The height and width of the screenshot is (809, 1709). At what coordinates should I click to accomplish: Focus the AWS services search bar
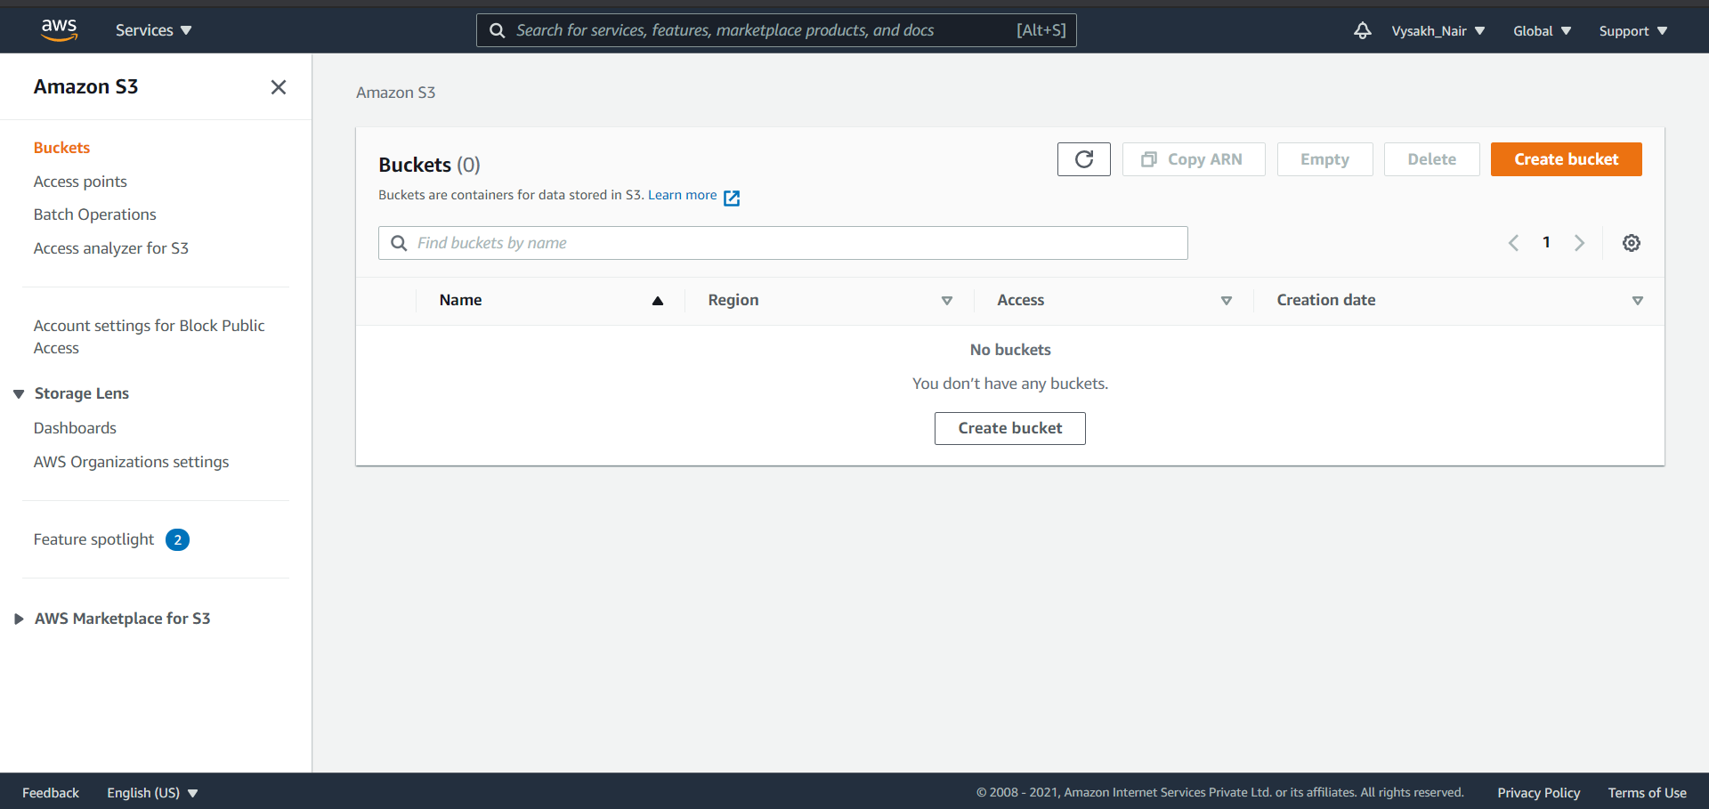[776, 30]
